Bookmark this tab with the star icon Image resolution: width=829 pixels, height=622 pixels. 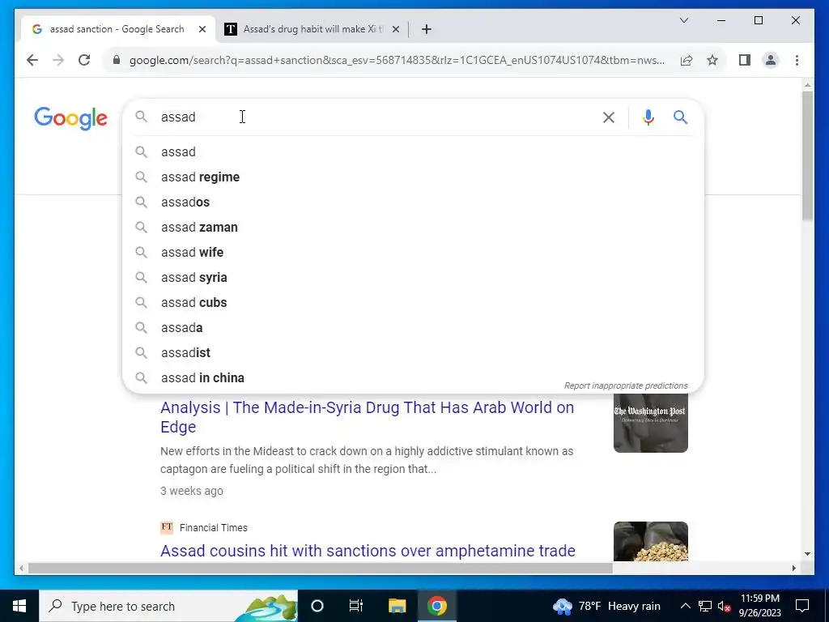pyautogui.click(x=712, y=60)
